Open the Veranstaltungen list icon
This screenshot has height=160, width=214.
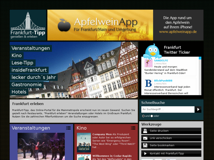68,128
